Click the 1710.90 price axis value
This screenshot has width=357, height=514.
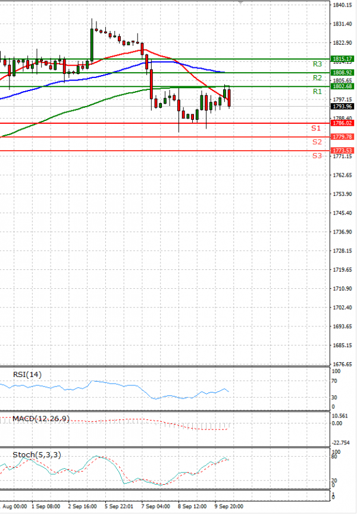[x=342, y=289]
